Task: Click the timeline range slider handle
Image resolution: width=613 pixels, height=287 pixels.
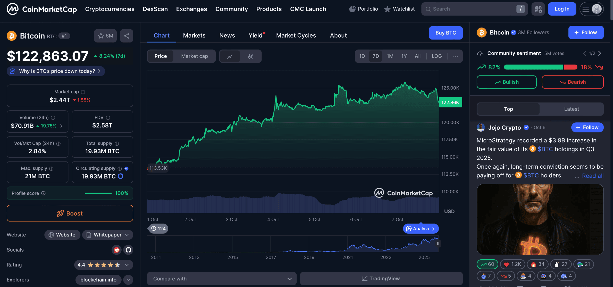Action: 438,244
